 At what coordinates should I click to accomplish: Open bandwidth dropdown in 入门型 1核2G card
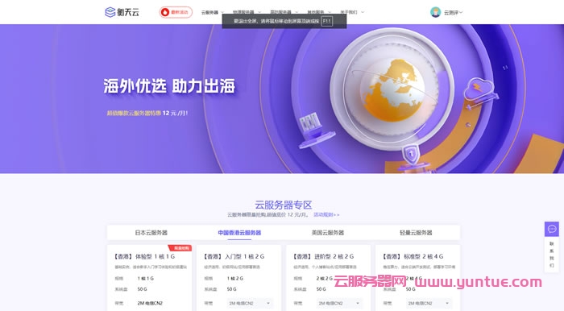click(x=249, y=304)
